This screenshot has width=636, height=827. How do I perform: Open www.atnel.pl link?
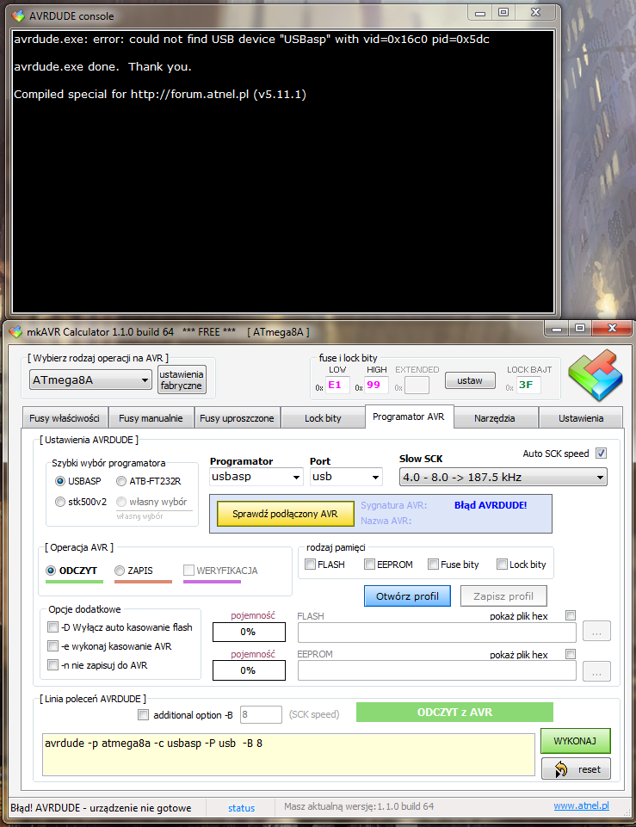tap(581, 805)
